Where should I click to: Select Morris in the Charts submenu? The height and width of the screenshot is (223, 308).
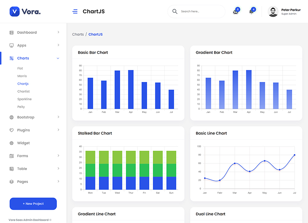22,76
